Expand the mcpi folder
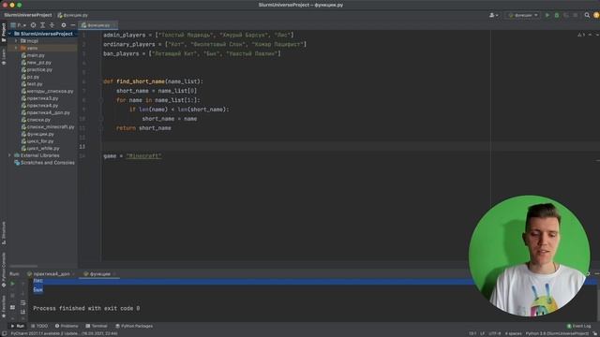The image size is (600, 337). 16,41
